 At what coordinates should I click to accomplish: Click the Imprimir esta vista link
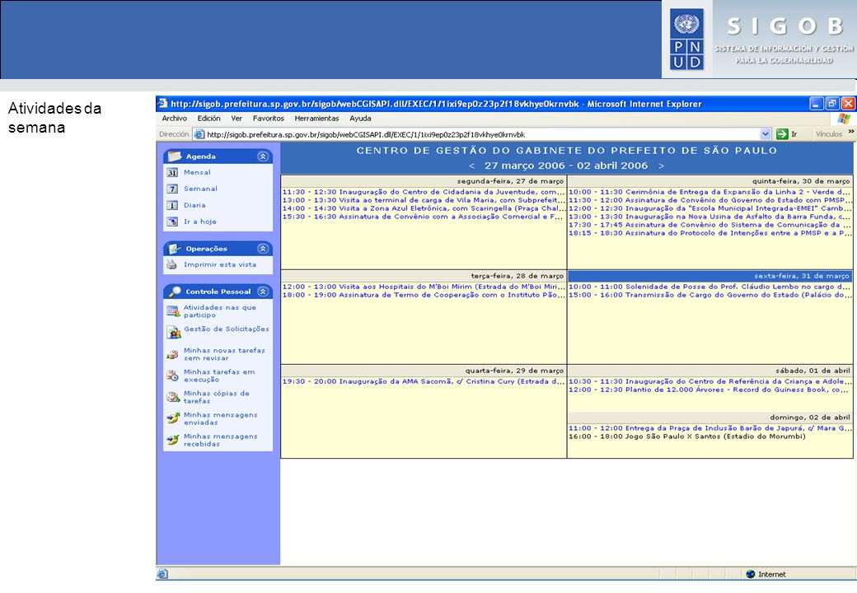220,265
